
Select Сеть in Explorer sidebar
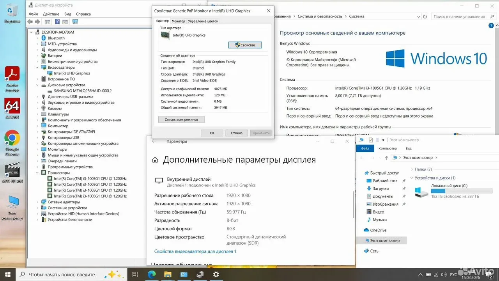click(x=374, y=251)
